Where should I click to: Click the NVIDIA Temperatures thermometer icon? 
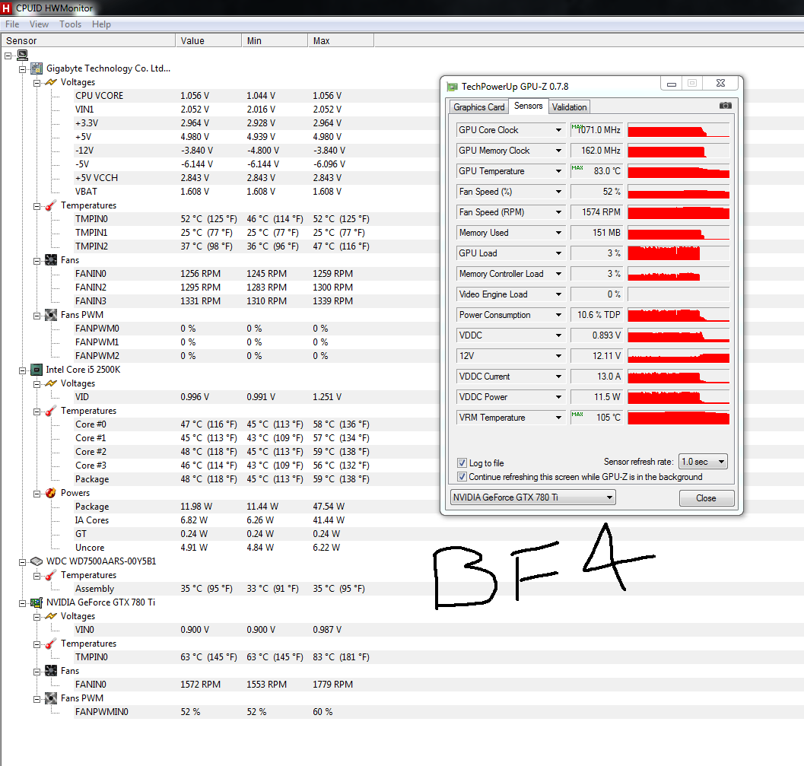(51, 644)
